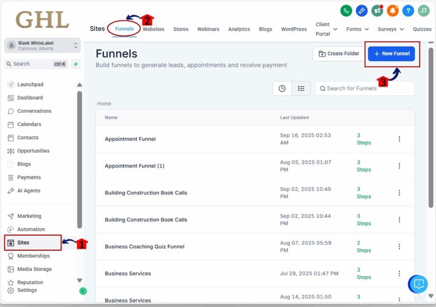The image size is (436, 307).
Task: Expand the Client Portal dropdown
Action: 335,29
